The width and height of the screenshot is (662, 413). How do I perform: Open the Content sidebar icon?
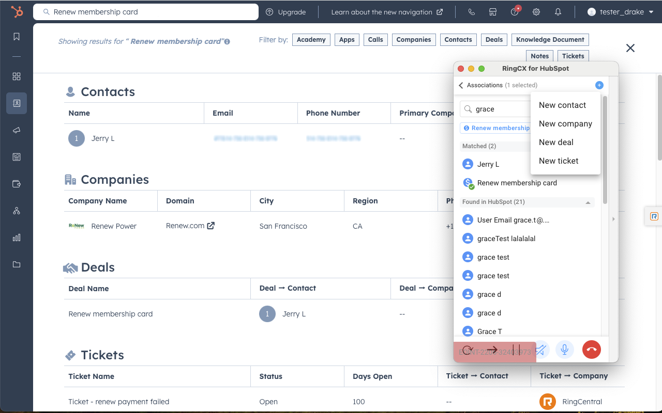[x=17, y=157]
